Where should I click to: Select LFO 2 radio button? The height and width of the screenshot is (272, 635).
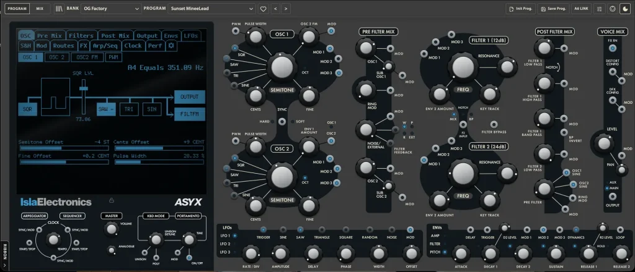tap(235, 244)
